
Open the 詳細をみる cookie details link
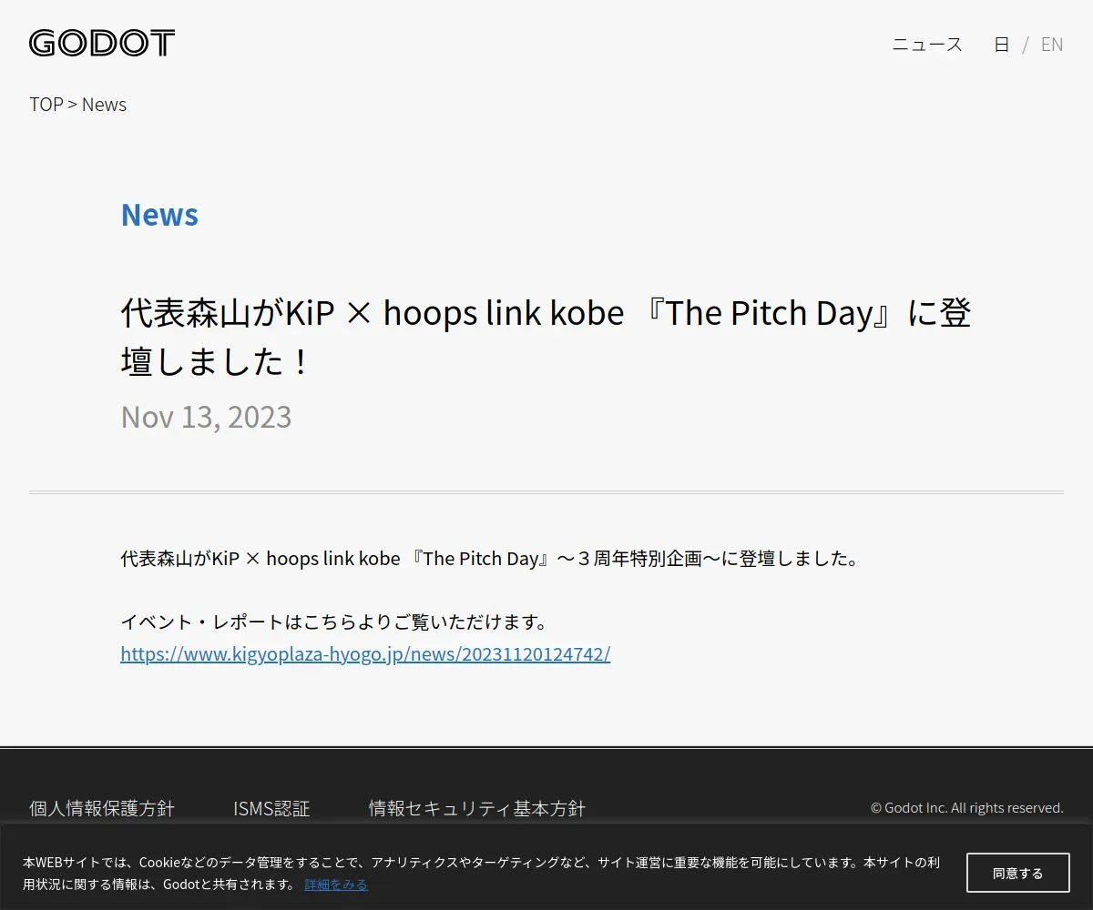coord(336,885)
